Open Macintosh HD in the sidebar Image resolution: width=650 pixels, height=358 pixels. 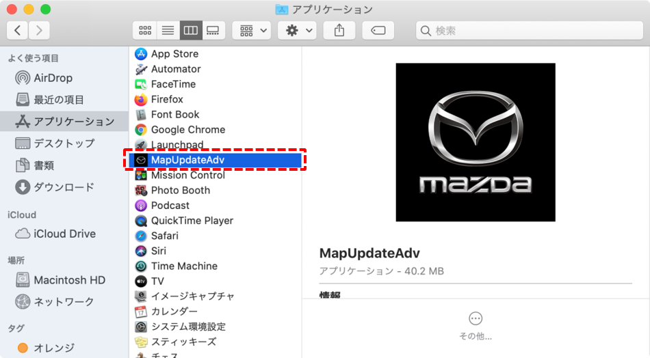point(64,280)
